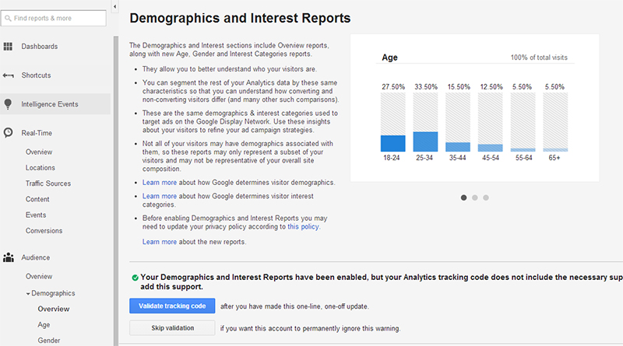Open the 'this policy' link
Screen dimensions: 623x346
pyautogui.click(x=303, y=227)
